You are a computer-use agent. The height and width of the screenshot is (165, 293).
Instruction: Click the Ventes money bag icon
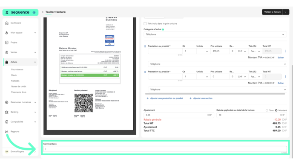pos(7,52)
